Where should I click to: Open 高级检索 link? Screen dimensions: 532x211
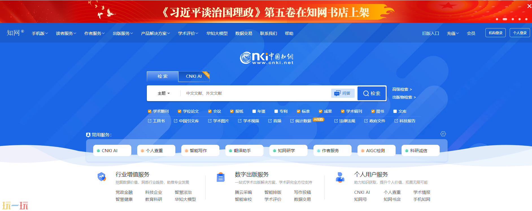tap(402, 89)
